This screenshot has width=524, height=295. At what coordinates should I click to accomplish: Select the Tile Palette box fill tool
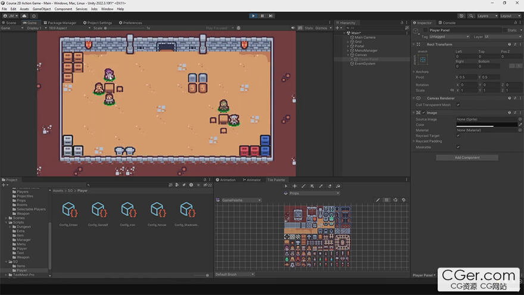[x=312, y=186]
